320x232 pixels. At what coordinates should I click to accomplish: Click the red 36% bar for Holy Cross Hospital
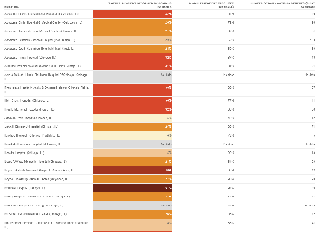pos(132,100)
